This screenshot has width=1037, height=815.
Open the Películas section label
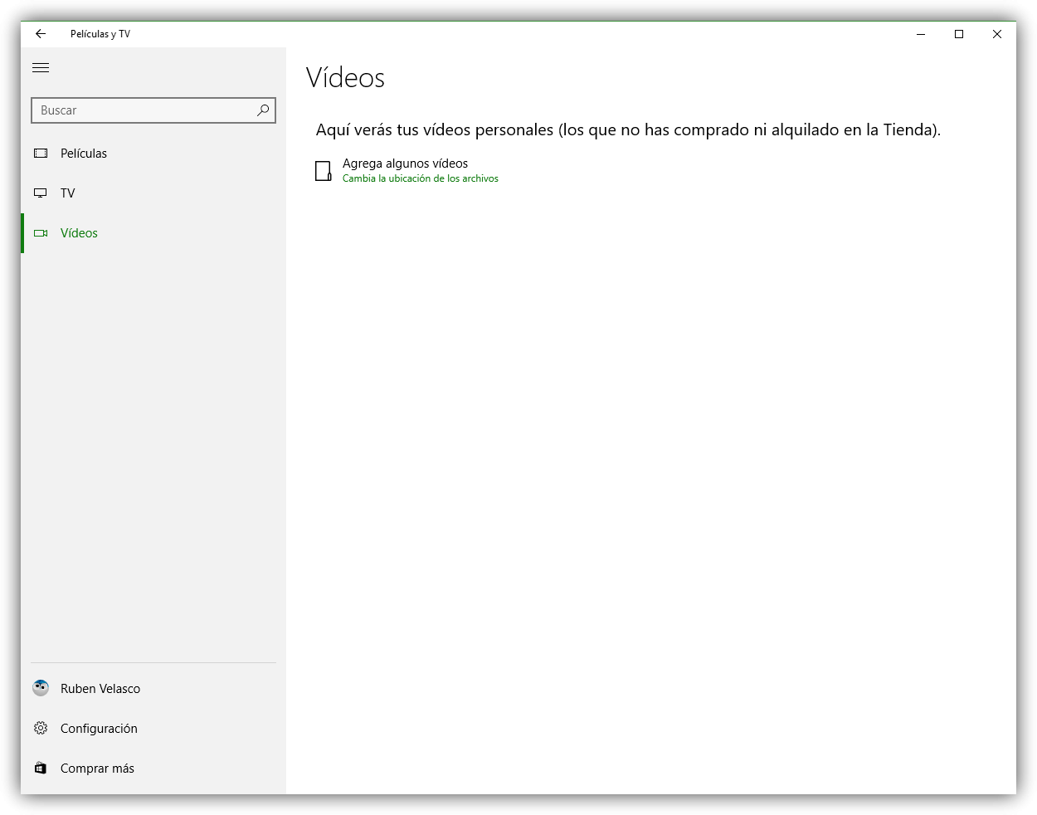click(x=84, y=154)
